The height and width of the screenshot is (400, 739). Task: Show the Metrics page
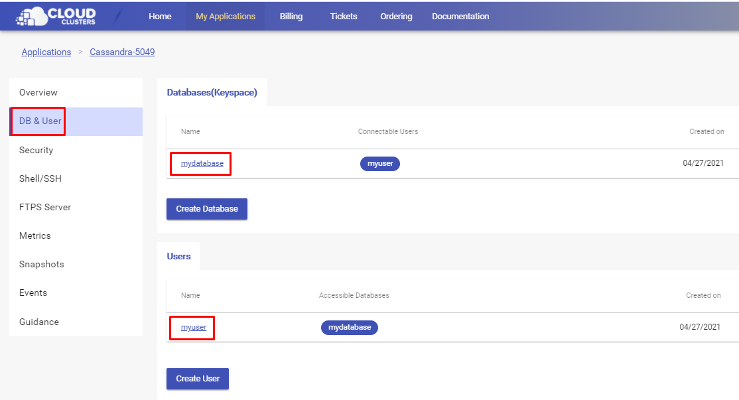(x=35, y=236)
